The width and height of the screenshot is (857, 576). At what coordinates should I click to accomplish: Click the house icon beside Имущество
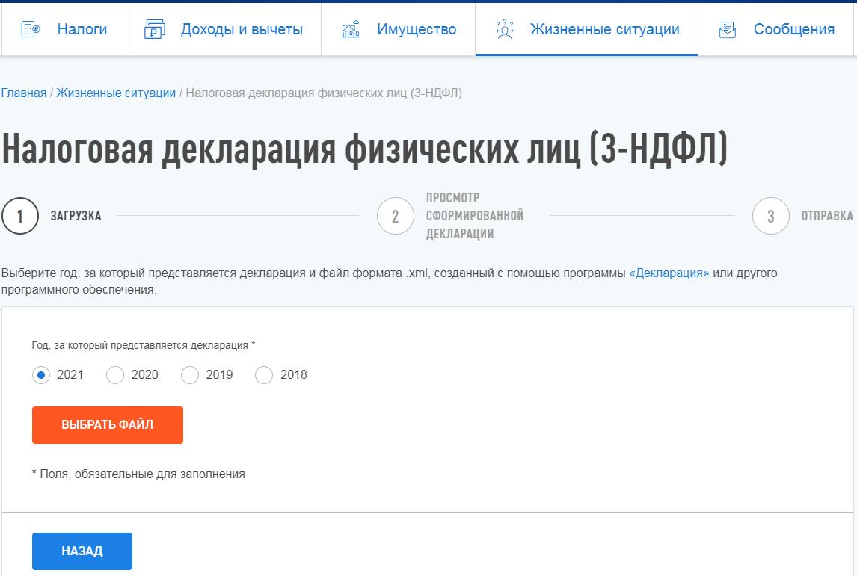pyautogui.click(x=350, y=30)
